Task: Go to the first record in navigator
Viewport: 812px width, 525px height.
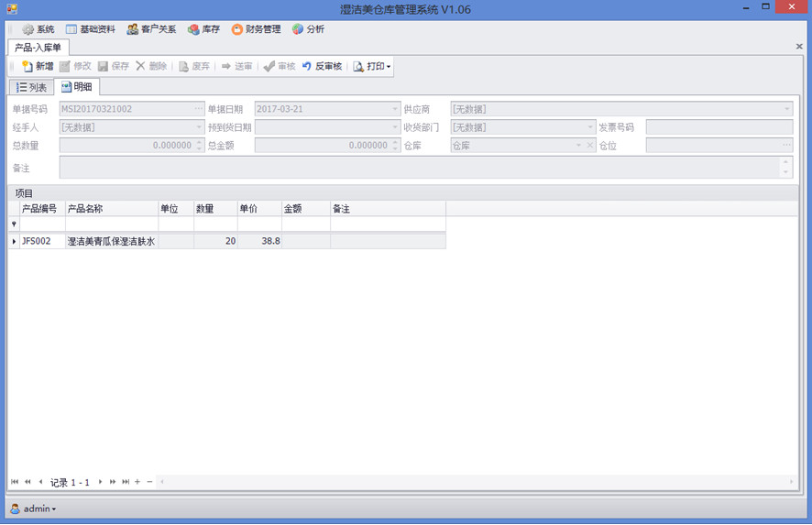Action: coord(15,482)
